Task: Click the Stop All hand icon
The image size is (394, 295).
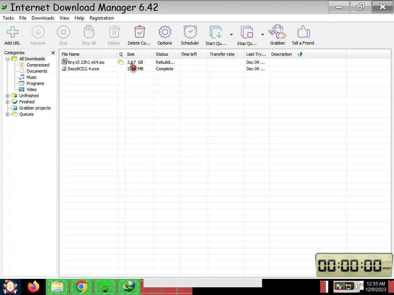Action: (x=89, y=32)
